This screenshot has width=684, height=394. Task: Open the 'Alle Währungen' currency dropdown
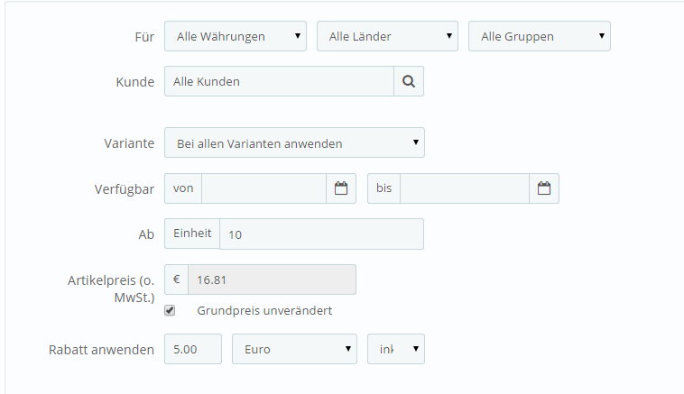[x=236, y=36]
